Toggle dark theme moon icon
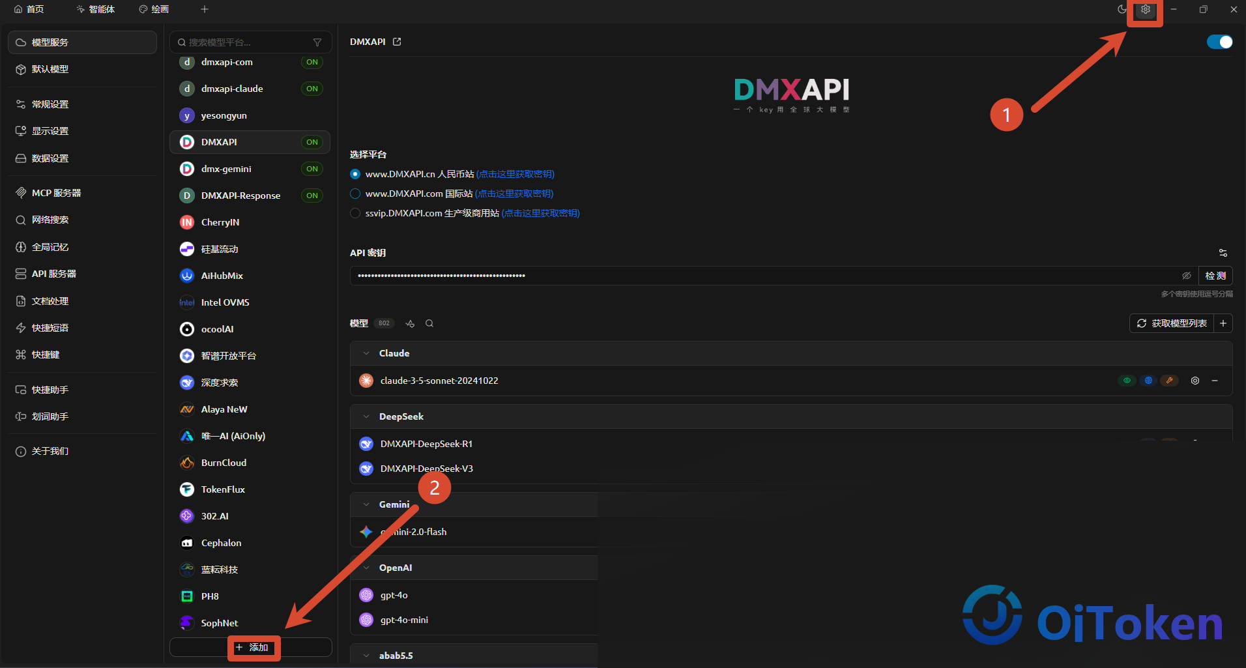Image resolution: width=1246 pixels, height=668 pixels. coord(1121,9)
